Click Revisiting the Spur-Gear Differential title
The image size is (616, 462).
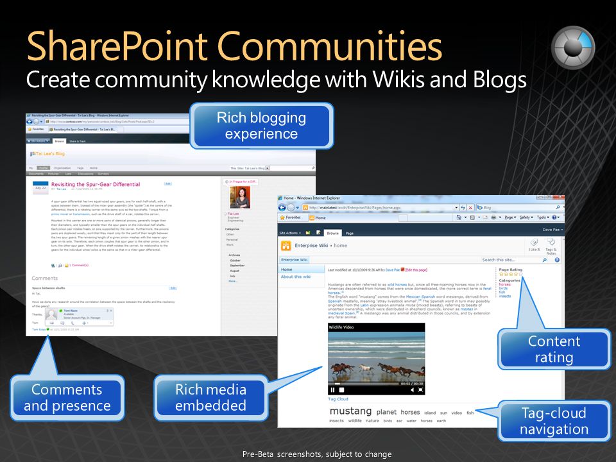click(96, 184)
